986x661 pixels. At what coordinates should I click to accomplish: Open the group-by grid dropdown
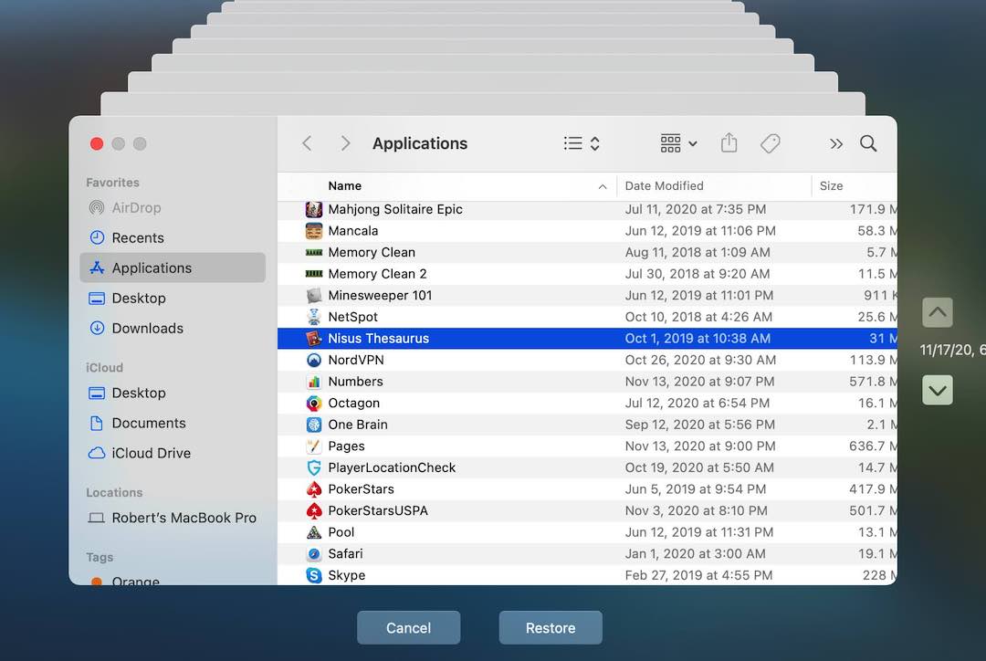pos(678,143)
